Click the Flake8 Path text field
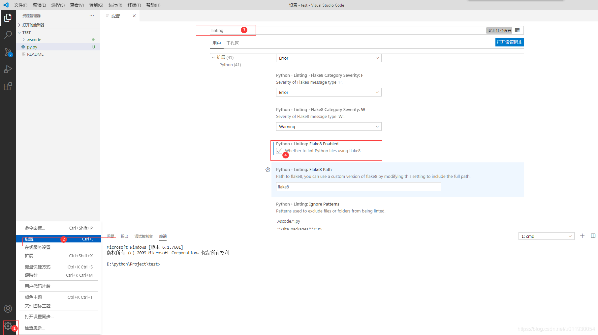The width and height of the screenshot is (598, 335). coord(358,187)
